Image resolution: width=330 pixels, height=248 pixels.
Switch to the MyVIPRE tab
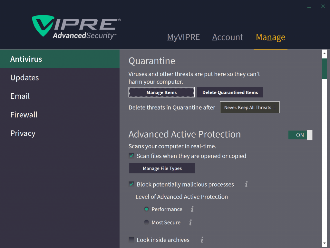click(x=183, y=37)
